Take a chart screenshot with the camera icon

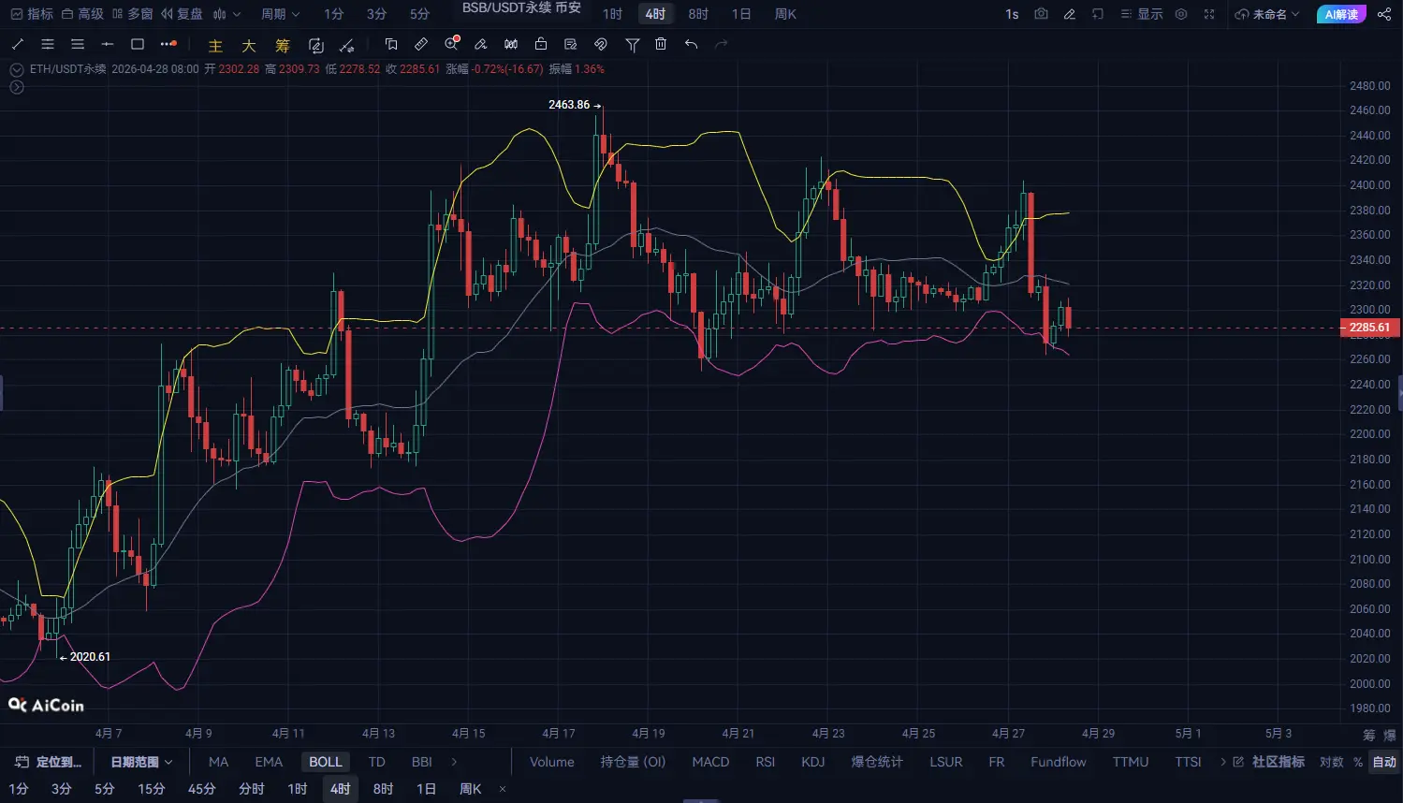point(1041,14)
